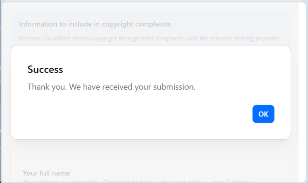Click 'hosting providers' ending the dimmed paragraph
The image size is (308, 183).
click(x=257, y=38)
